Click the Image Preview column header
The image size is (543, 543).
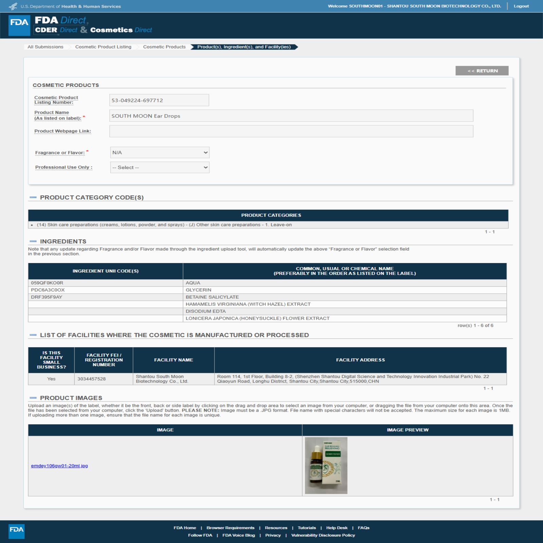click(x=408, y=430)
